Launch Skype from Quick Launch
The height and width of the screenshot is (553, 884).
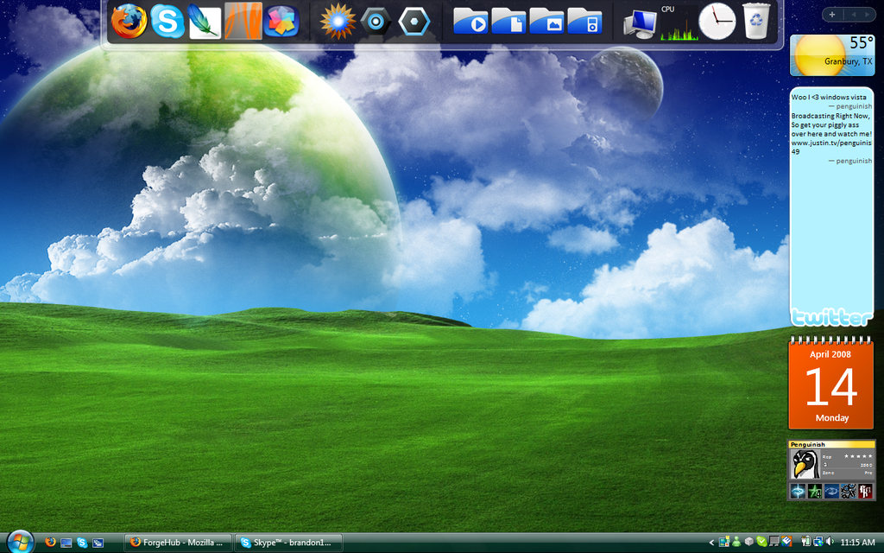tap(82, 543)
